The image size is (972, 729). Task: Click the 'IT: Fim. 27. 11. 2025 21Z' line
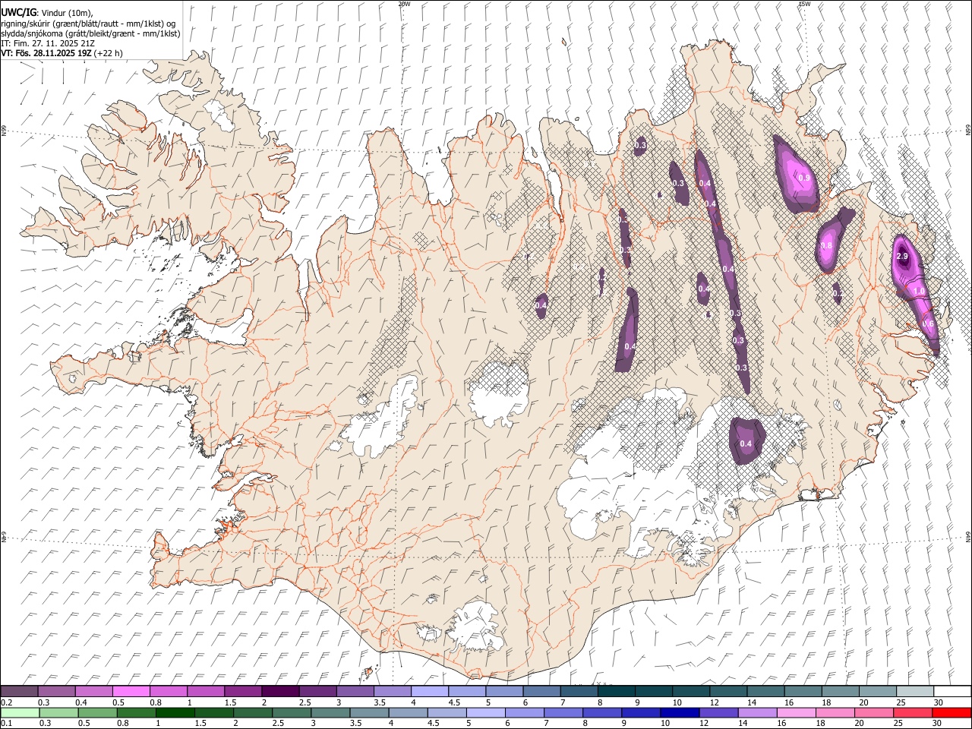pyautogui.click(x=48, y=43)
